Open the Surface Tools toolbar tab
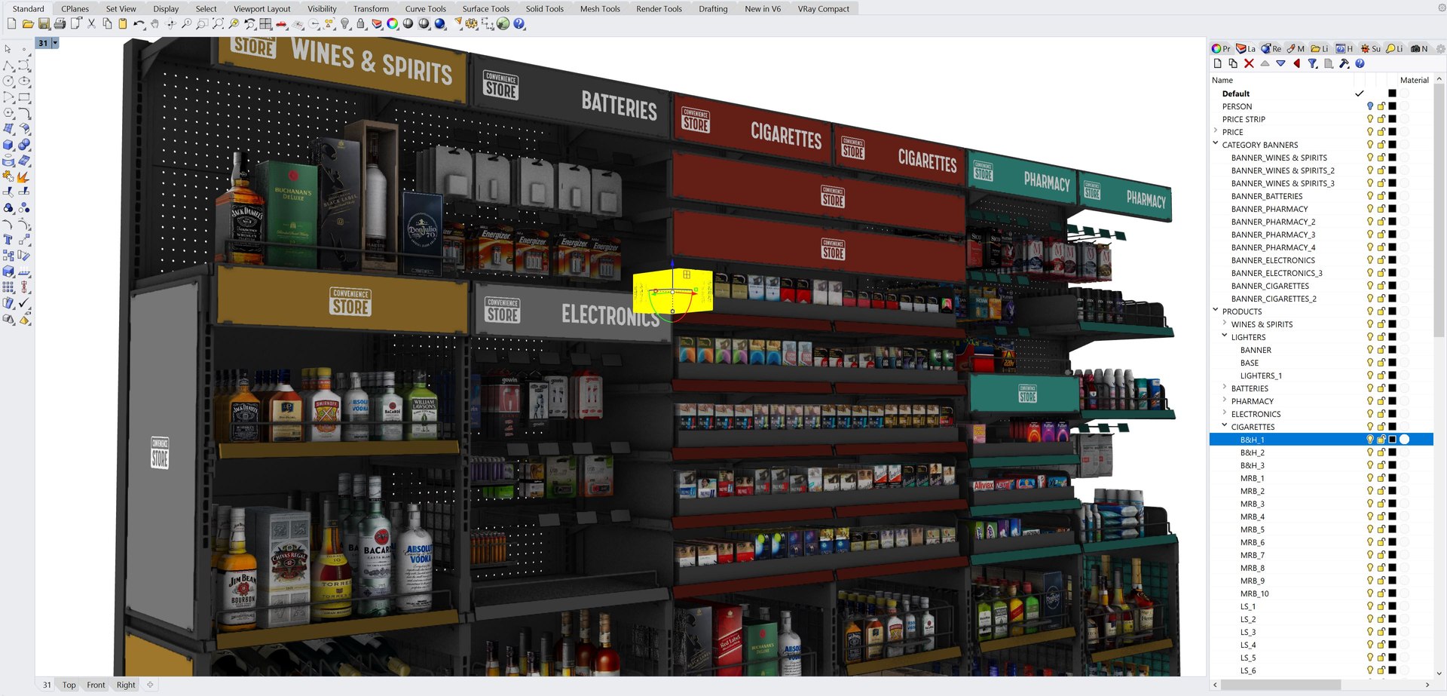This screenshot has height=696, width=1447. coord(485,9)
